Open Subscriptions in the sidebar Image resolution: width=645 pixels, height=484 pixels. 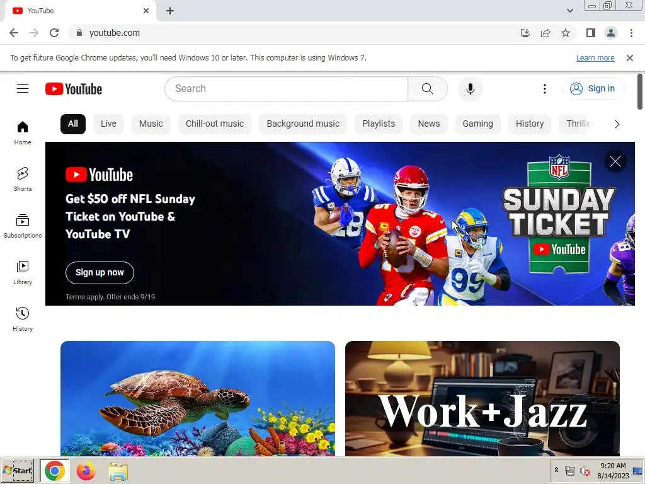23,226
